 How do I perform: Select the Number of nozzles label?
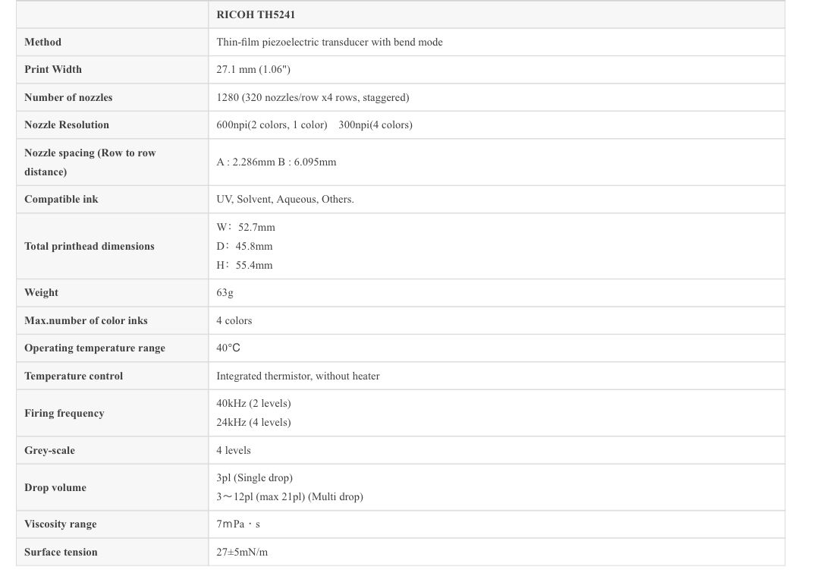pyautogui.click(x=68, y=97)
